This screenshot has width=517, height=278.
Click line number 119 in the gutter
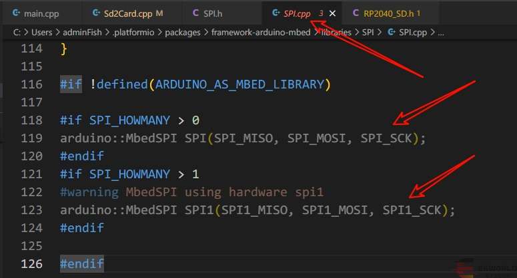[x=31, y=138]
